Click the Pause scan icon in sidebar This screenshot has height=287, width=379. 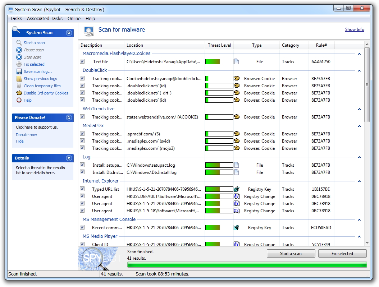coord(19,50)
